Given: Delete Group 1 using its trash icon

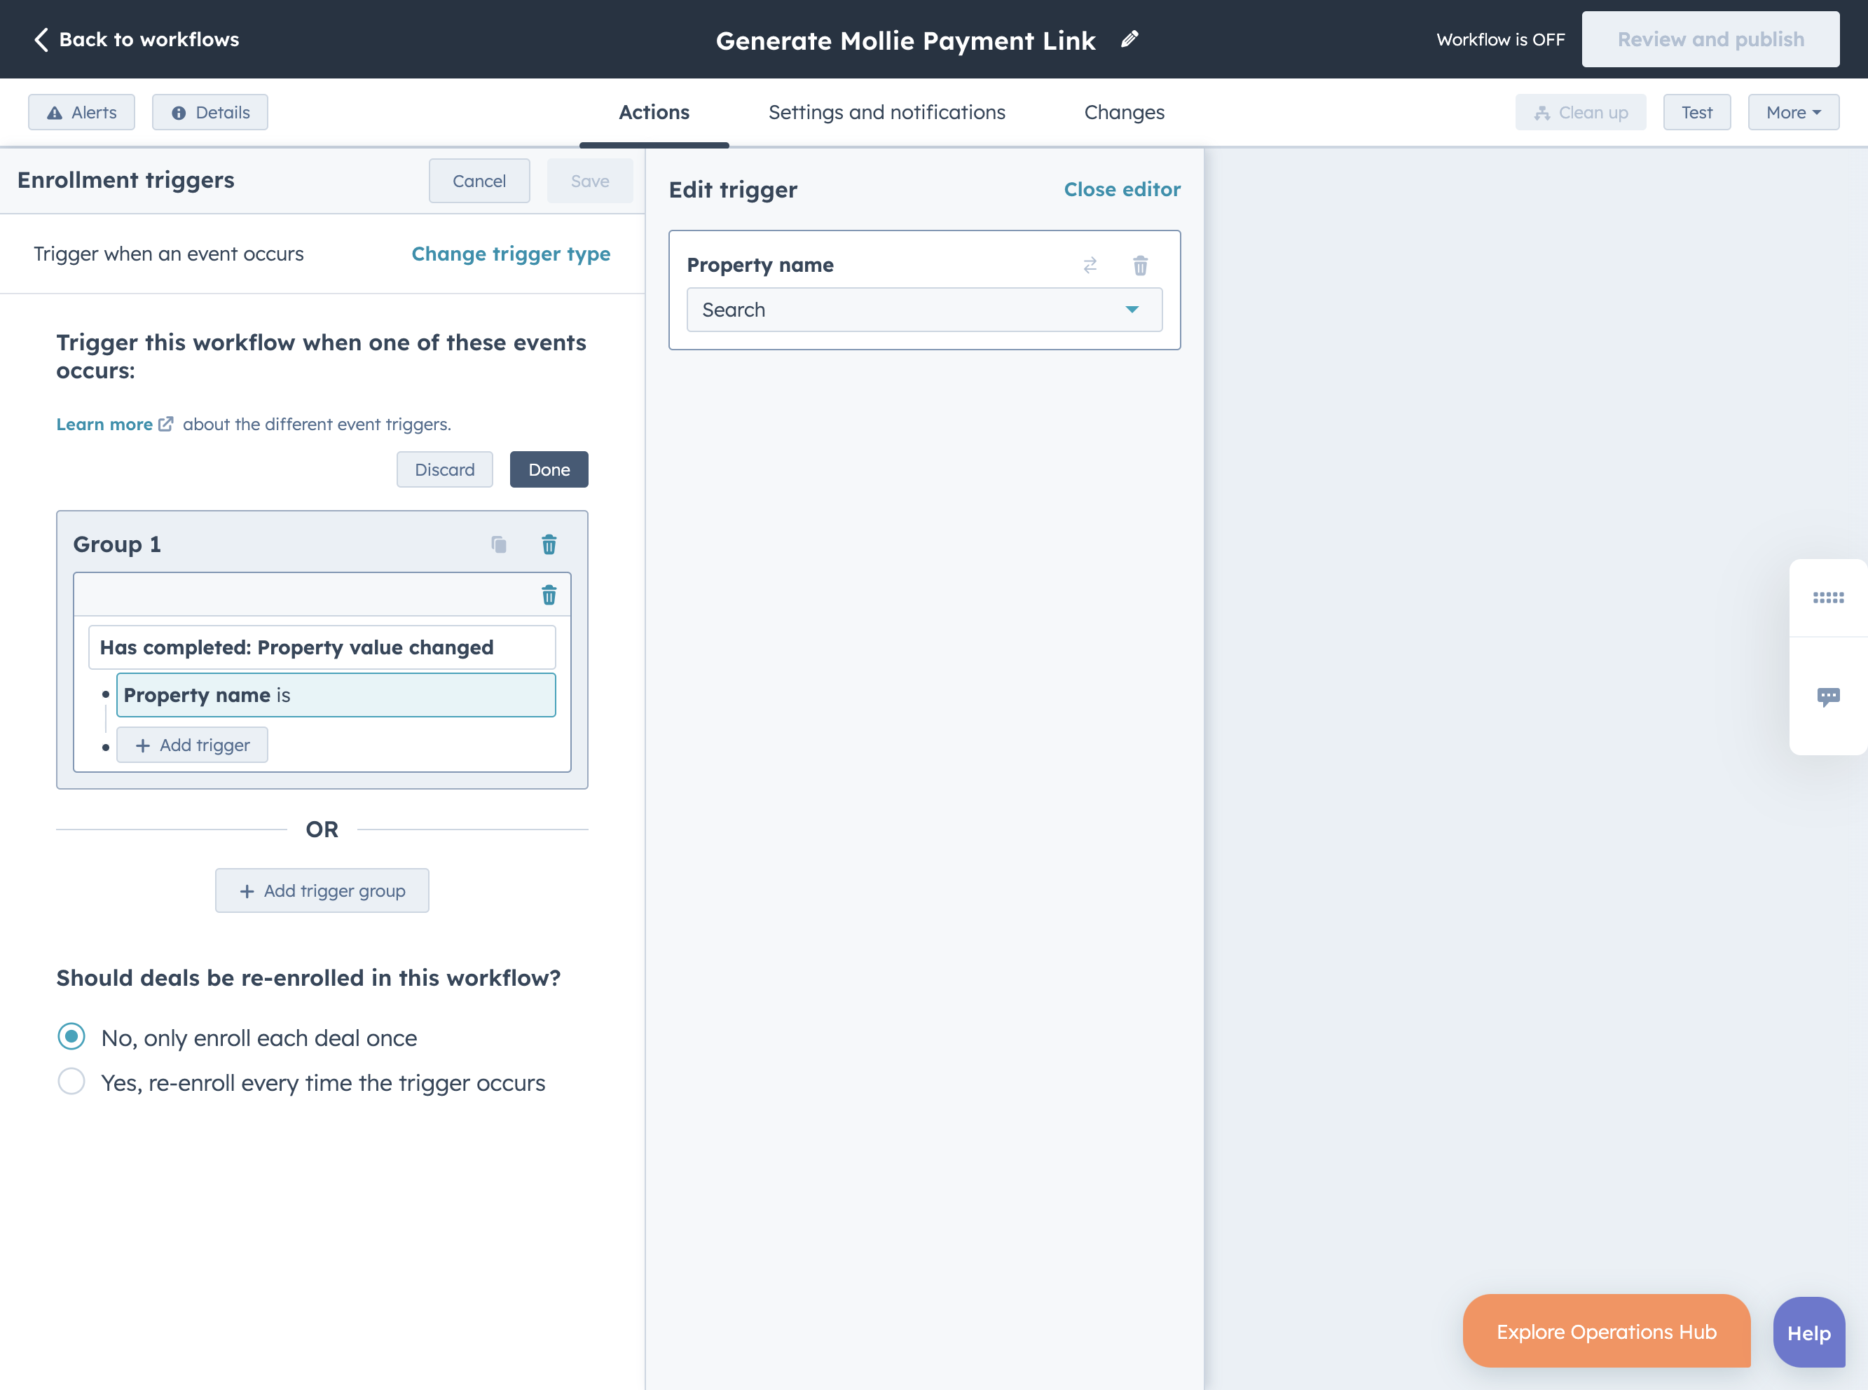Looking at the screenshot, I should coord(549,544).
